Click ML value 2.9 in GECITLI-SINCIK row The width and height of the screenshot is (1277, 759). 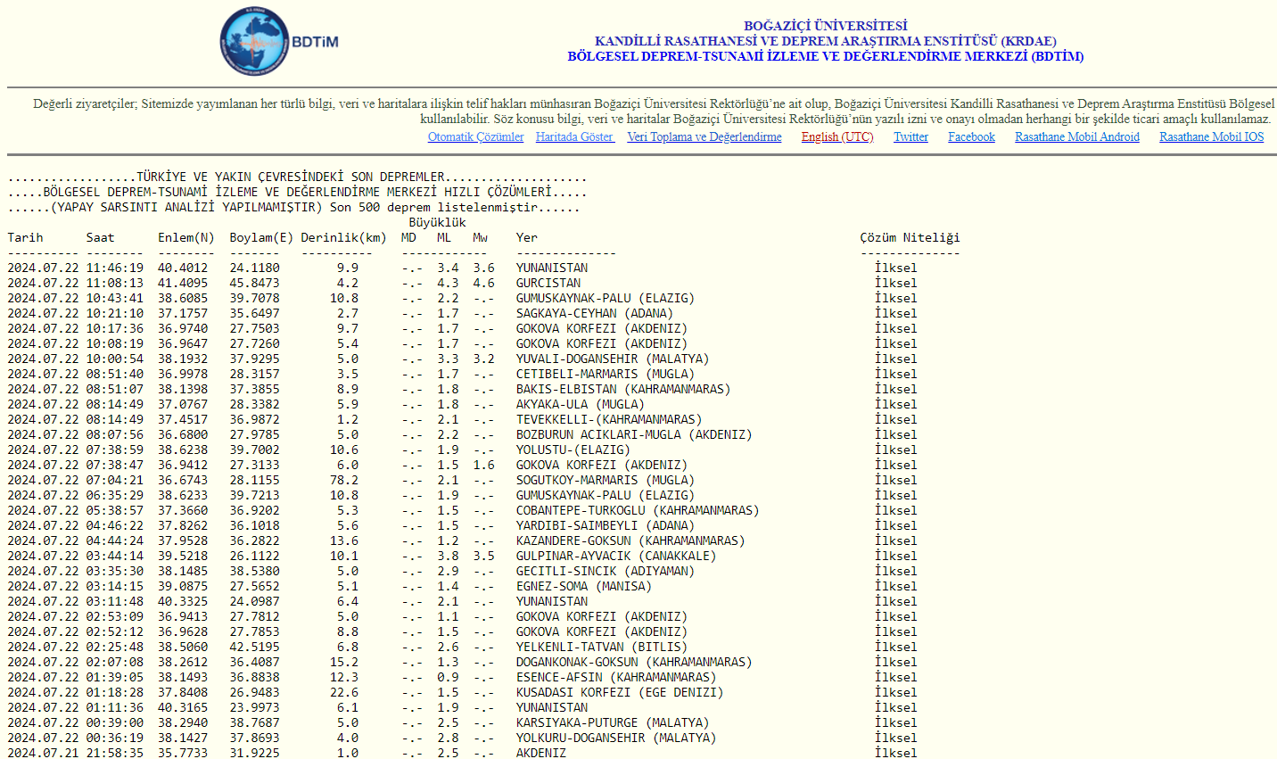[448, 571]
